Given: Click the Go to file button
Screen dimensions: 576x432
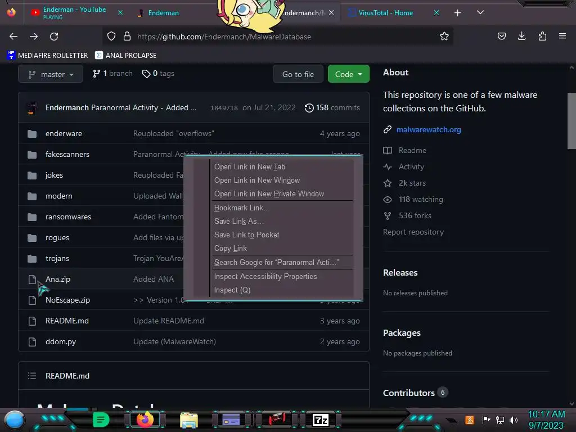Looking at the screenshot, I should [x=298, y=74].
